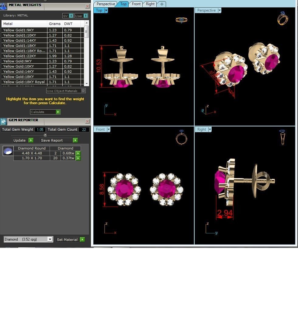
Task: Click the 8.58 dimension in Front viewport
Action: tap(102, 189)
